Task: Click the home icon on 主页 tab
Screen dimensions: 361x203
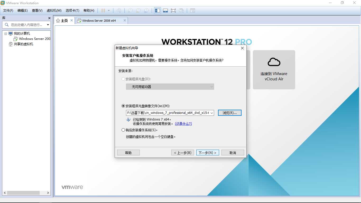Action: pos(58,21)
